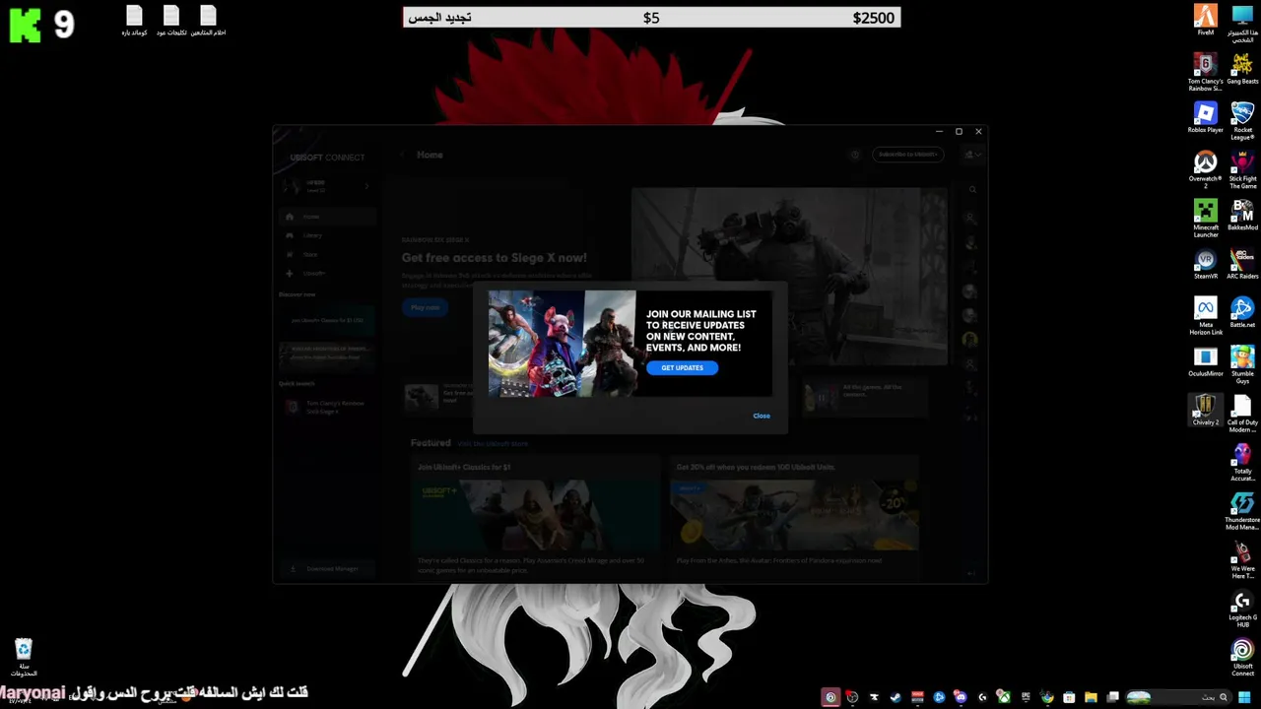
Task: Click the mailing list promo game artwork
Action: click(x=562, y=344)
